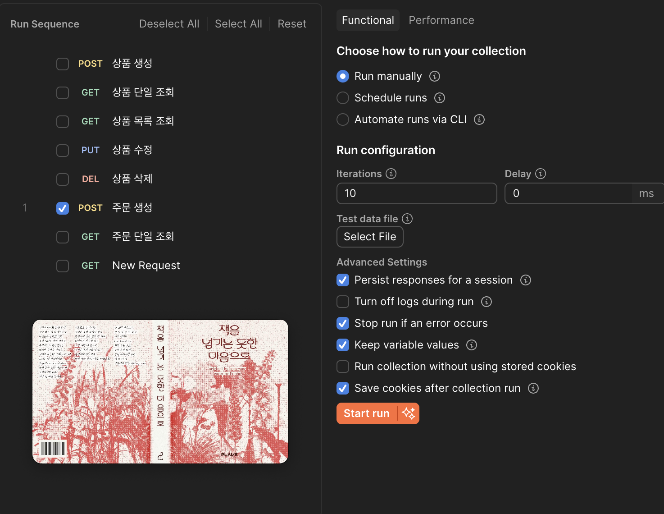
Task: Select Automate runs via CLI option
Action: coord(343,119)
